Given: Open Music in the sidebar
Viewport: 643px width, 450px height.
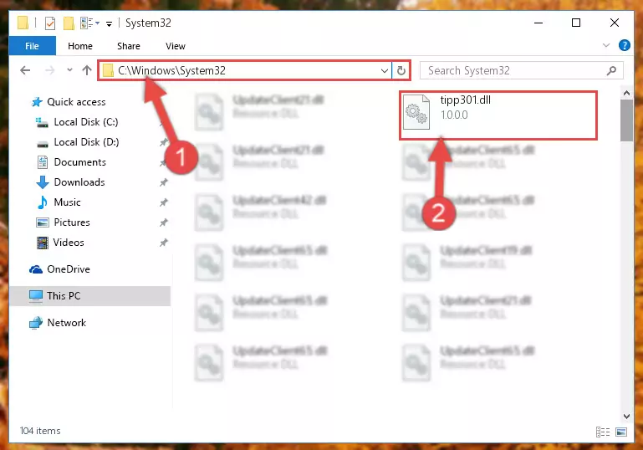Looking at the screenshot, I should coord(67,202).
